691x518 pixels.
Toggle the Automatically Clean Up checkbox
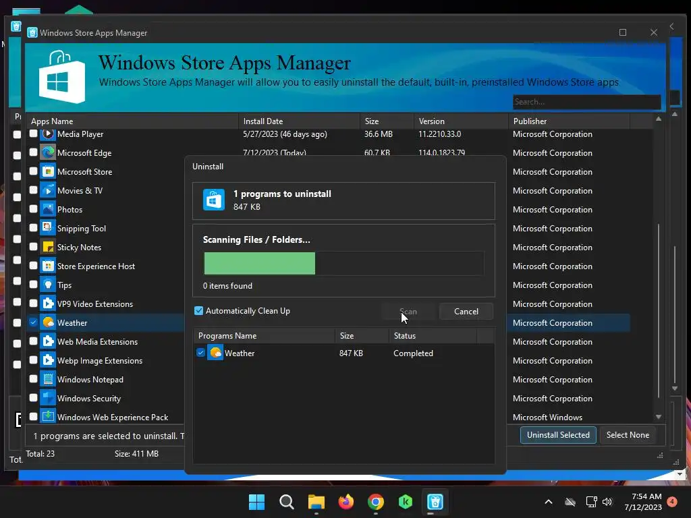(x=199, y=310)
